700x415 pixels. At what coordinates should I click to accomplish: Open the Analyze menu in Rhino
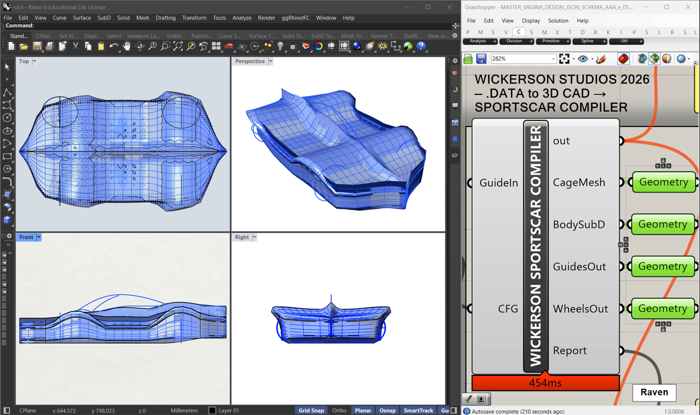point(242,18)
